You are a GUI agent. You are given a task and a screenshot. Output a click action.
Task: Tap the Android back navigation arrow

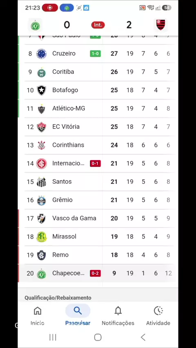143,337
